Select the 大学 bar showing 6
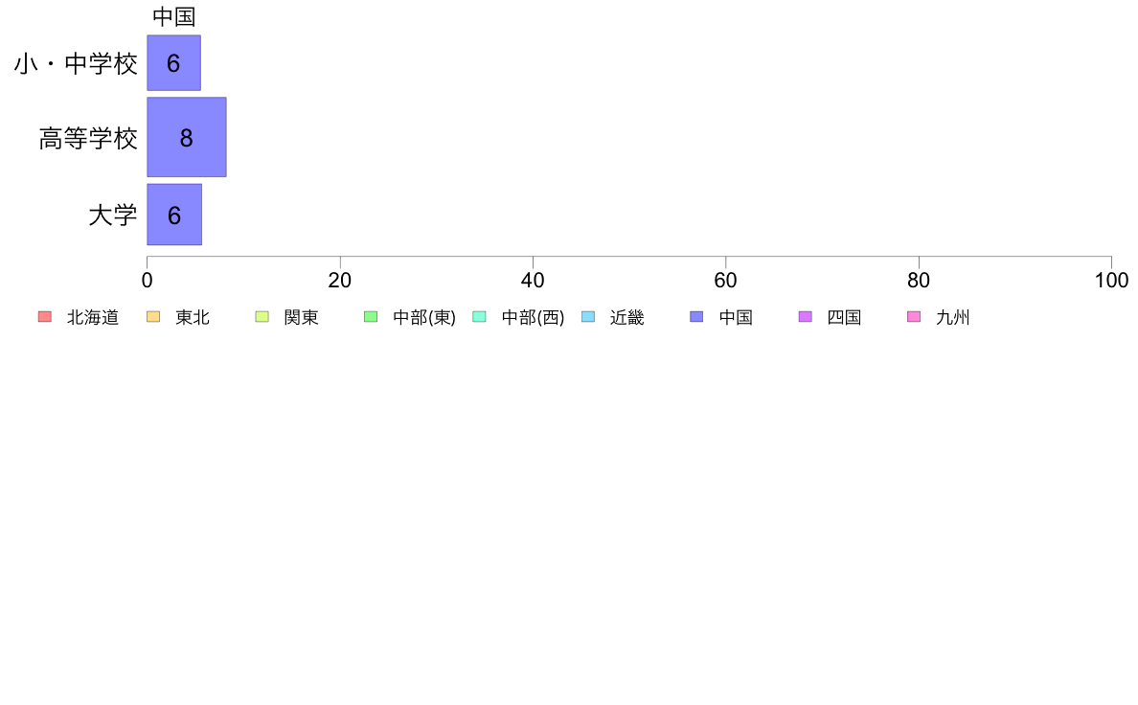 (x=174, y=215)
